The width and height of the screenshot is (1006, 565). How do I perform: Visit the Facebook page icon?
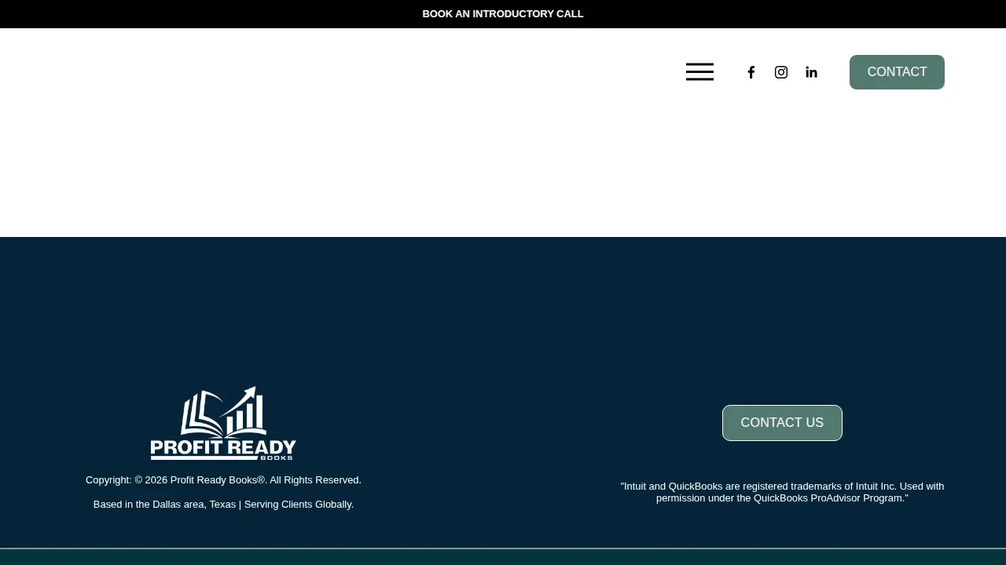[751, 72]
